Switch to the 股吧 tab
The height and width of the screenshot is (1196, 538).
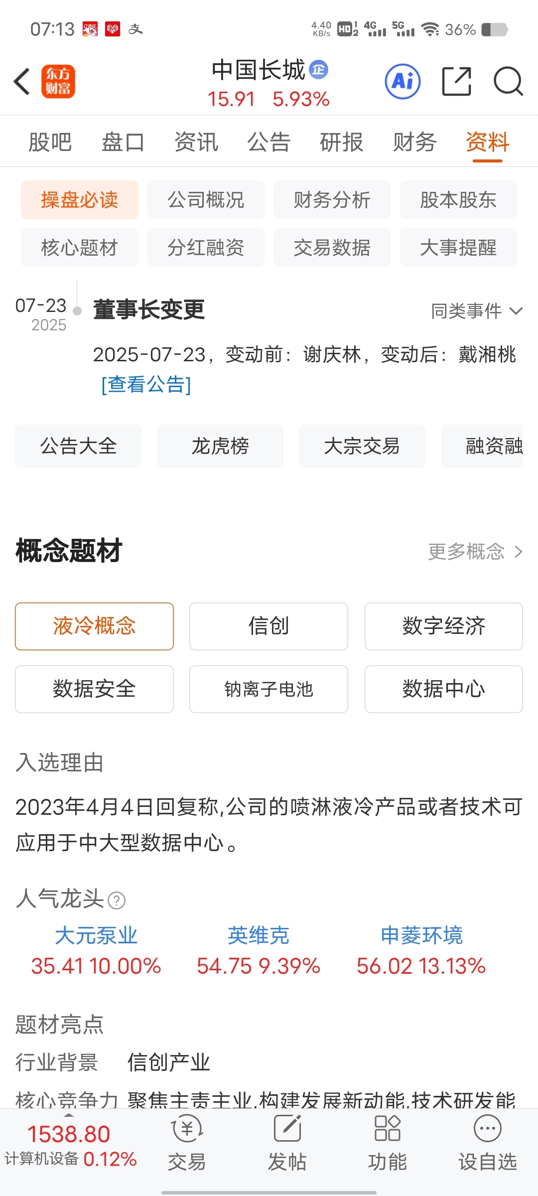point(50,142)
